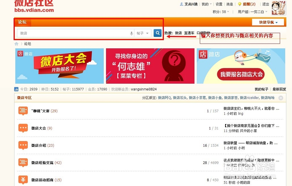Open poster 风中的小草 under 微店大会
Image resolution: width=292 pixels, height=186 pixels.
click(x=248, y=131)
